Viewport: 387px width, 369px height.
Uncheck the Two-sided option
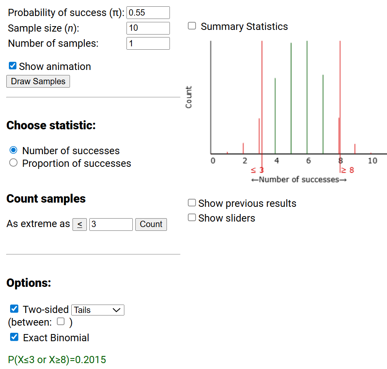tap(14, 308)
